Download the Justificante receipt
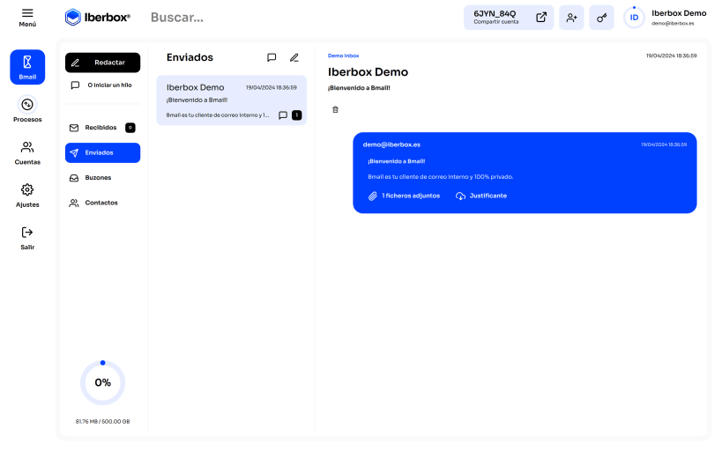722x451 pixels. (481, 196)
